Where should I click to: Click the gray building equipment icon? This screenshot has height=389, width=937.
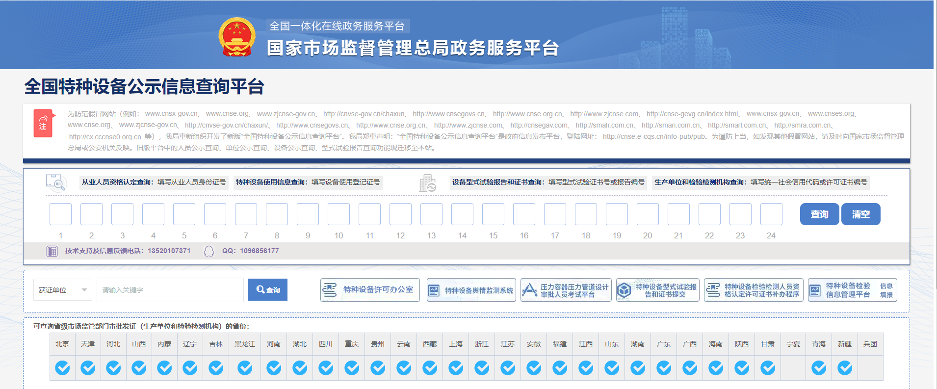[x=427, y=183]
